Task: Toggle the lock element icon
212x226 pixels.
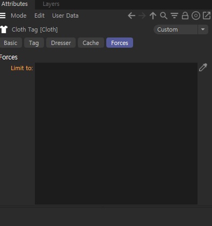Action: tap(185, 16)
